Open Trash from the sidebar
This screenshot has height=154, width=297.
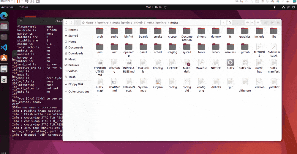click(x=72, y=77)
